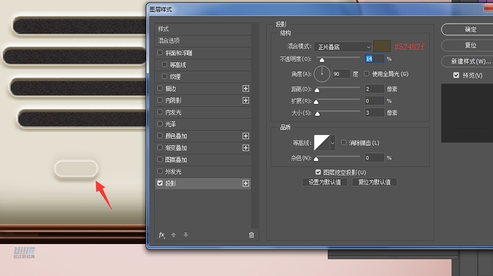Open the drop shadow color swatch
493x276 pixels.
pyautogui.click(x=382, y=46)
